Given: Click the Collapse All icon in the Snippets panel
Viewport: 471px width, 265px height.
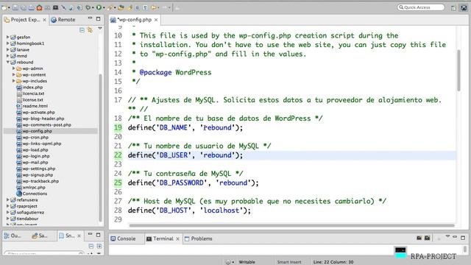Looking at the screenshot, I should point(91,246).
